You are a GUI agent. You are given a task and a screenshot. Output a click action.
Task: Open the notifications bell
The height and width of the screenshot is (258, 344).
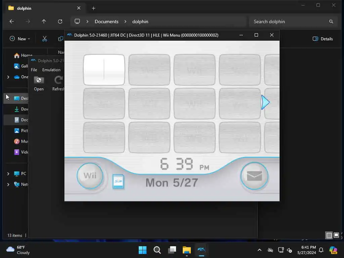pyautogui.click(x=321, y=250)
